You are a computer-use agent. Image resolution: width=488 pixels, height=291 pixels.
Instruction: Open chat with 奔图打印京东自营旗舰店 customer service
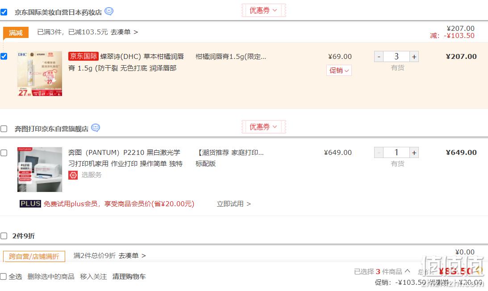(96, 128)
